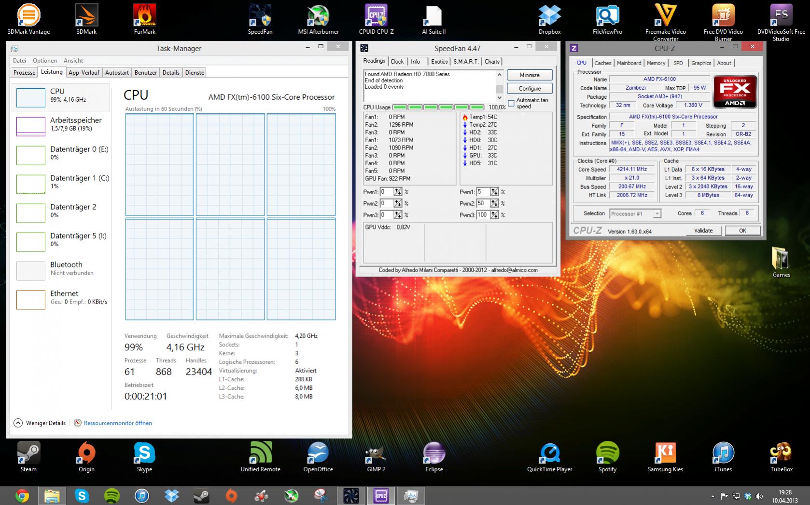810x505 pixels.
Task: Select the GIMP 2 desktop icon
Action: click(376, 457)
